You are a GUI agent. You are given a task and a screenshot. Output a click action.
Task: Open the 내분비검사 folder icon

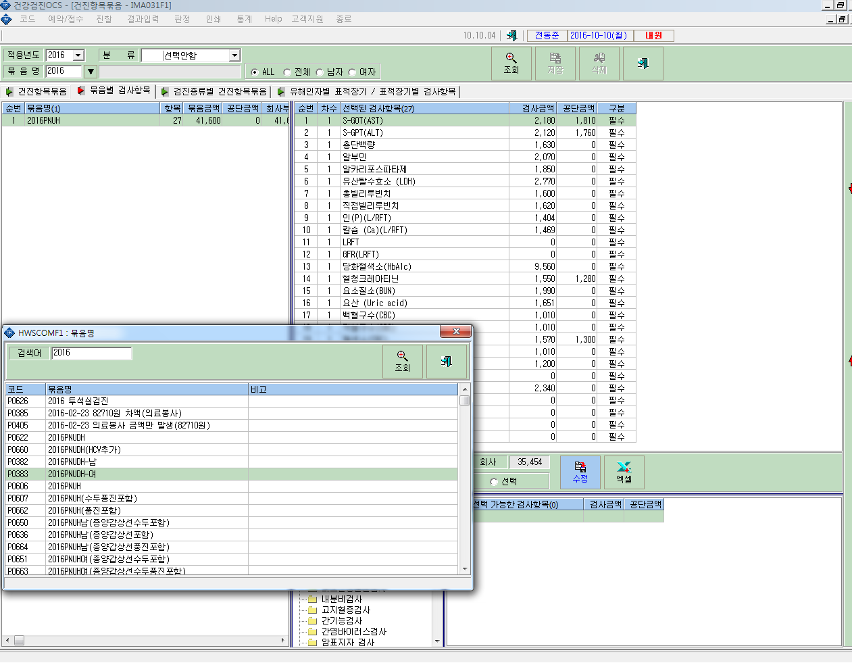point(312,599)
